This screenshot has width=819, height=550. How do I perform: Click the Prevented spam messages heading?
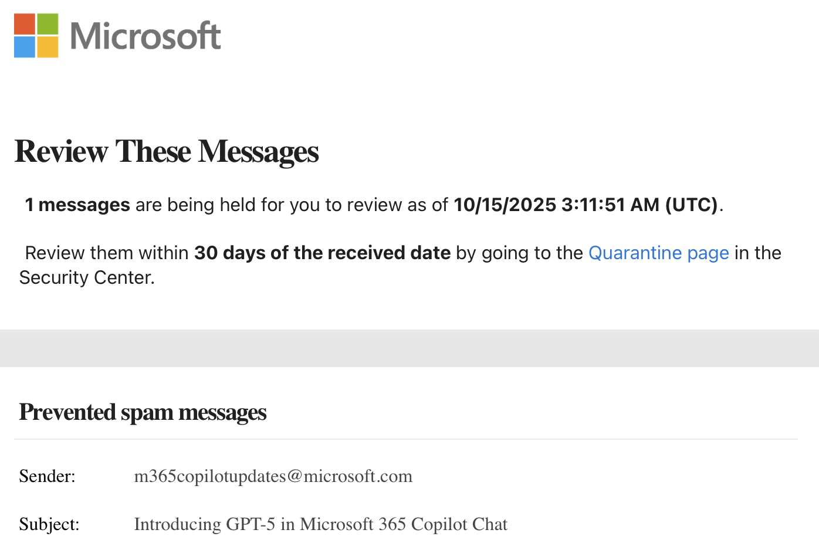[143, 412]
